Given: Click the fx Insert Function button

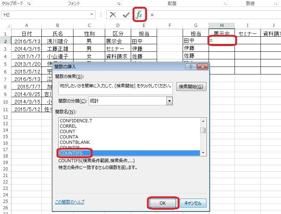Looking at the screenshot, I should (x=139, y=15).
